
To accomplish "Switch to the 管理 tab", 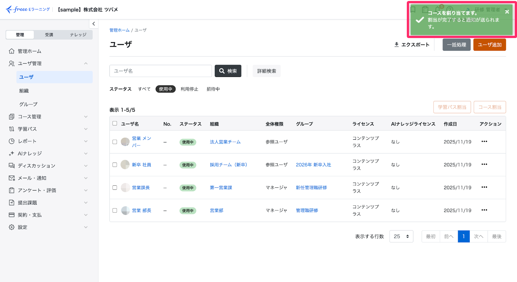I will 20,35.
